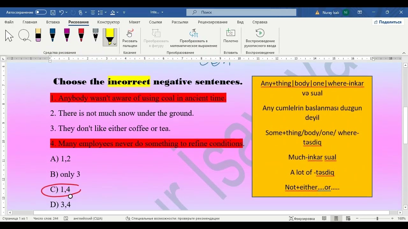408x229 pixels.
Task: Click Преобразовать в математическое выражение
Action: (x=193, y=38)
